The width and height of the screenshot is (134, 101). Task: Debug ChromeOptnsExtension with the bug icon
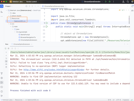[x=110, y=2]
